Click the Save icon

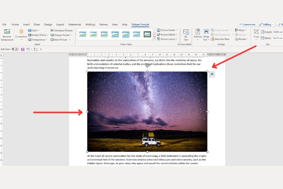click(23, 49)
